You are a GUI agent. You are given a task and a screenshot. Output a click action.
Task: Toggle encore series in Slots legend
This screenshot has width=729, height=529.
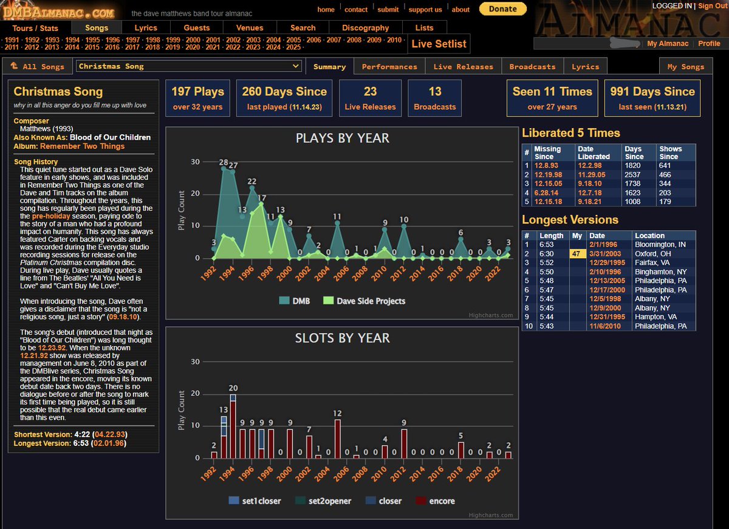435,501
